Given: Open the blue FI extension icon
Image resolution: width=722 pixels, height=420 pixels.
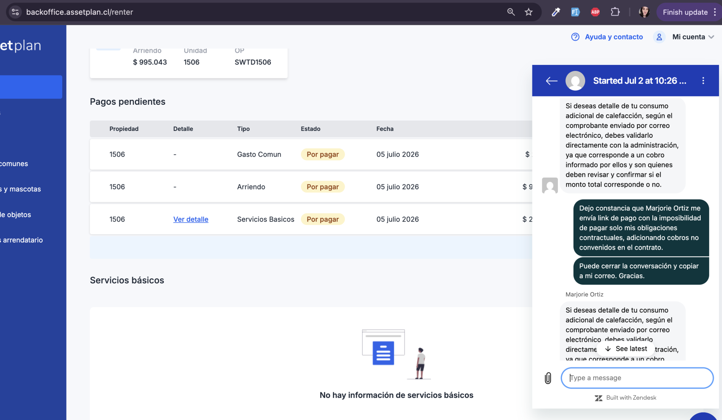Looking at the screenshot, I should (575, 12).
